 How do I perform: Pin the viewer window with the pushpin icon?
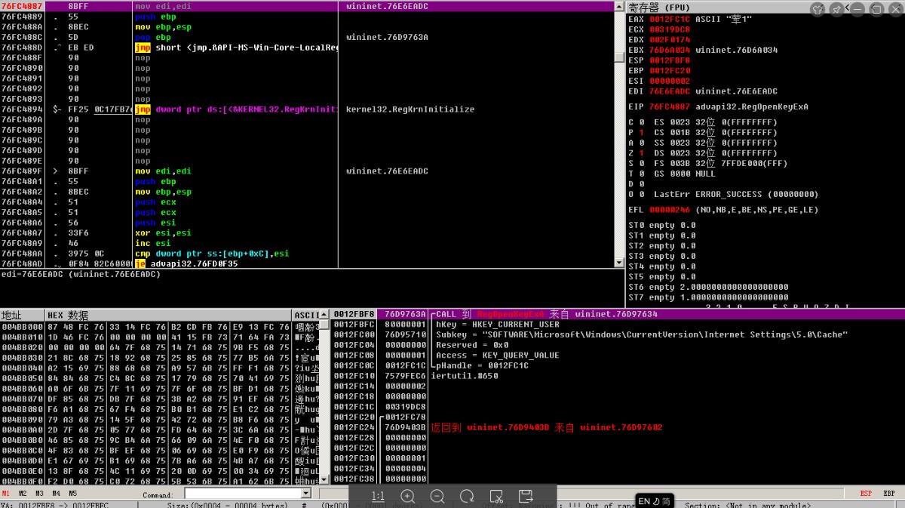pos(836,9)
